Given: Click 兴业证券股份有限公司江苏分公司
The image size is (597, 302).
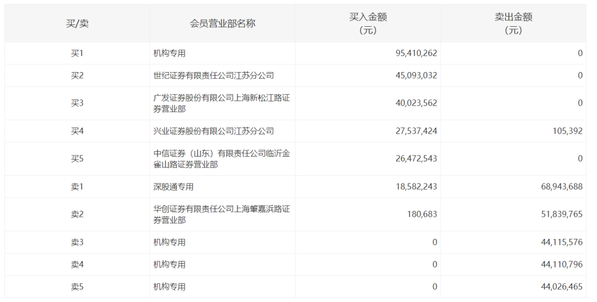Looking at the screenshot, I should click(214, 131).
